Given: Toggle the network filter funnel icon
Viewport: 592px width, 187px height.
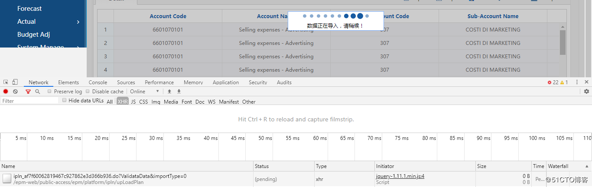Looking at the screenshot, I should tap(28, 92).
